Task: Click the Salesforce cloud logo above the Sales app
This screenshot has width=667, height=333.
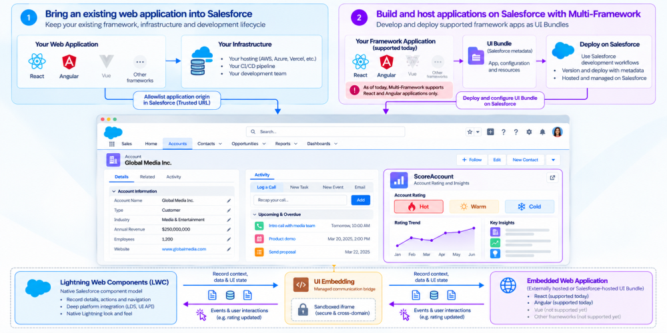Action: (113, 133)
